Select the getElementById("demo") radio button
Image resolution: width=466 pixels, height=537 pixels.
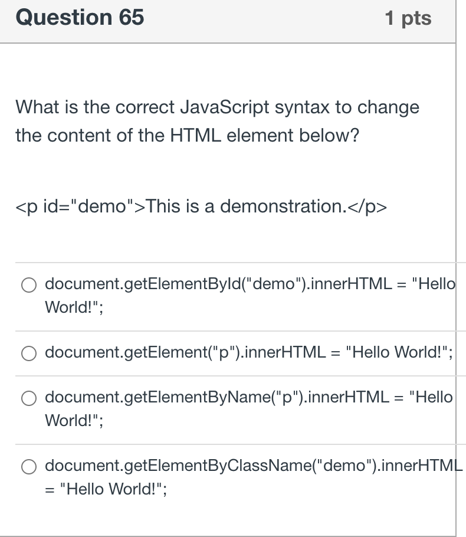pyautogui.click(x=29, y=285)
